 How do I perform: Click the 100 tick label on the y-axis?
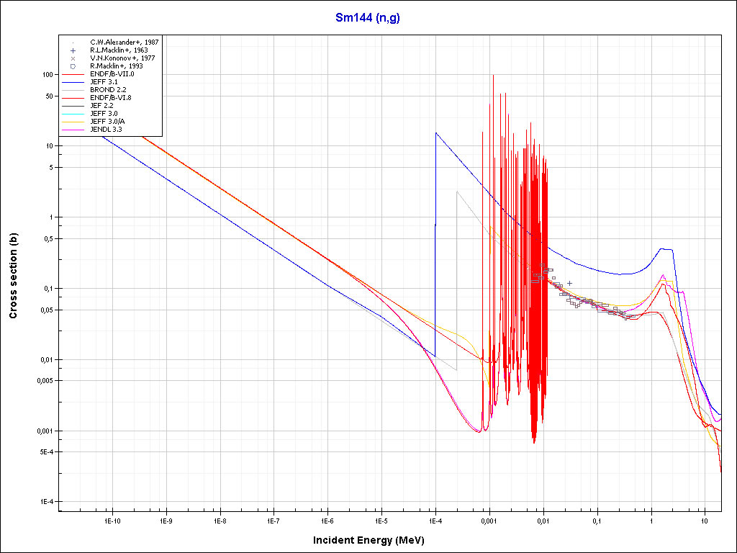(x=49, y=75)
